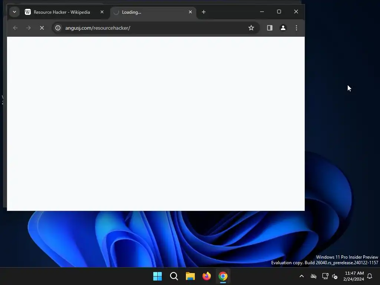Open File Explorer from taskbar
The image size is (380, 285).
click(x=190, y=276)
